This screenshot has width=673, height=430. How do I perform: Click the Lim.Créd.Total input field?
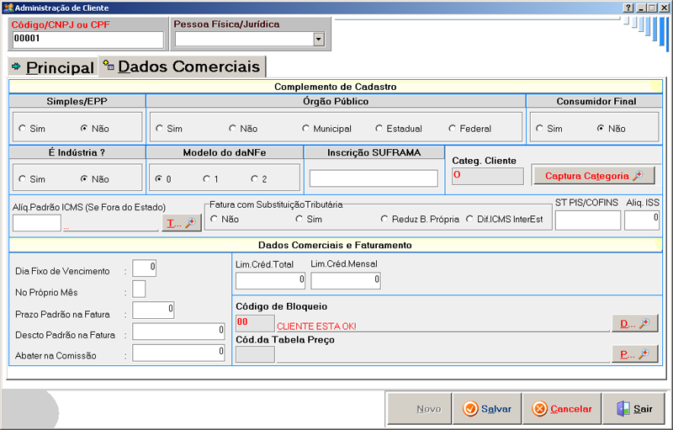click(x=270, y=280)
